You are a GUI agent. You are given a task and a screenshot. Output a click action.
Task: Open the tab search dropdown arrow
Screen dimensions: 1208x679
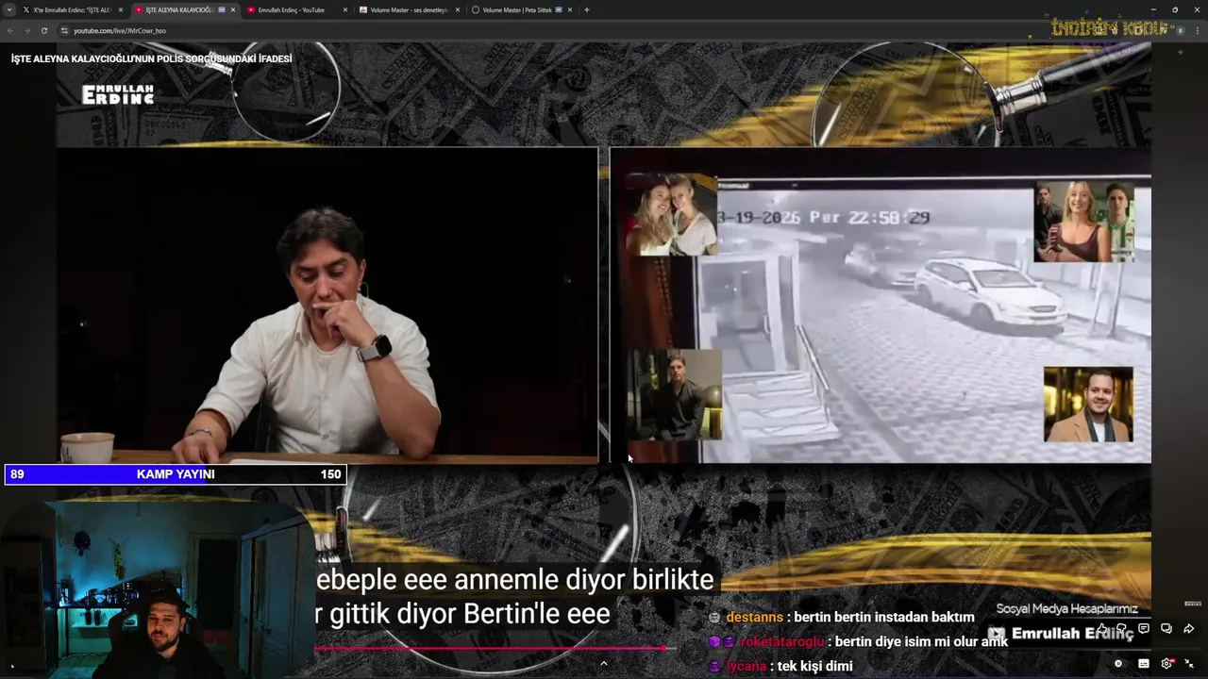pyautogui.click(x=9, y=9)
